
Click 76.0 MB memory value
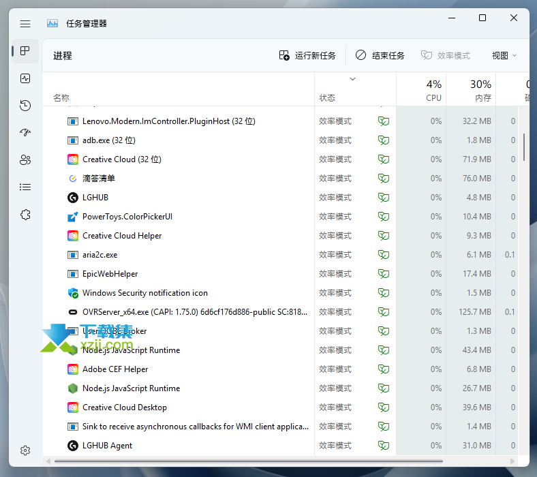(477, 179)
